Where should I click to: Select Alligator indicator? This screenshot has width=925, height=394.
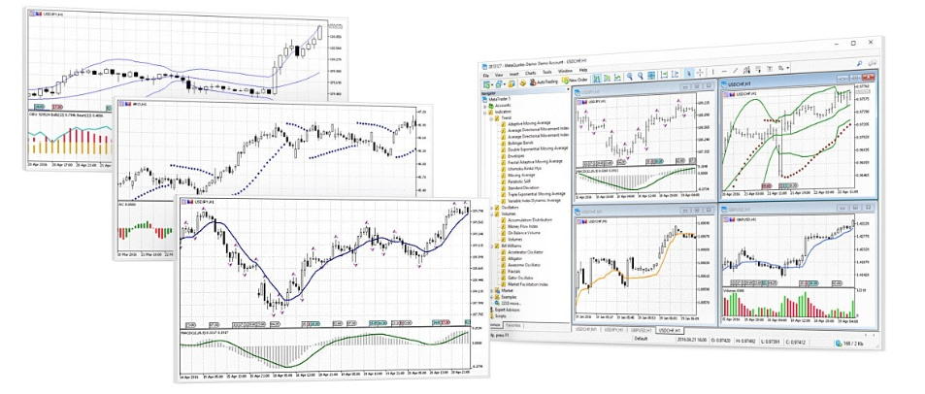[515, 258]
